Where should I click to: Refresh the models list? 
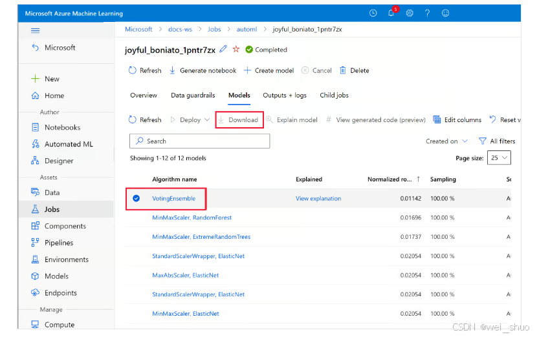click(x=145, y=119)
